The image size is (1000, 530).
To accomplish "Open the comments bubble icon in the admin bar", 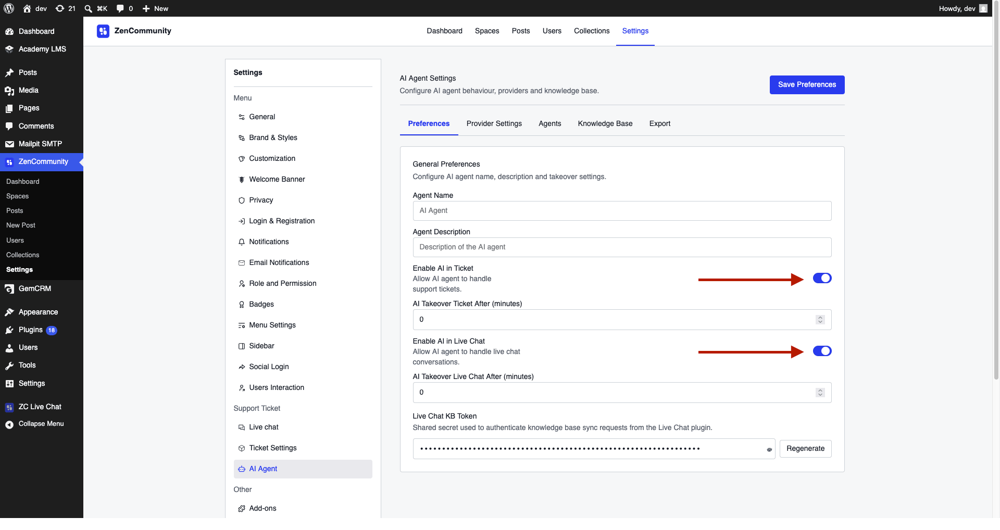I will coord(120,8).
